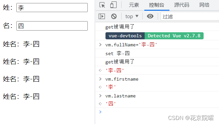Screen dimensions: 219x124
Task: Click the 姓 input field containing 李
Action: (x=52, y=8)
